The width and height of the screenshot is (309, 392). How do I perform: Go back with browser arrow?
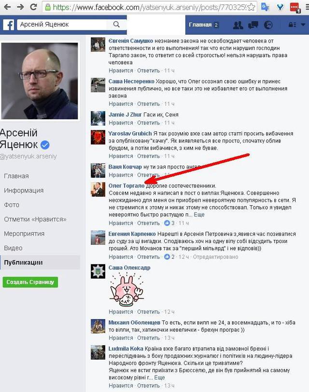click(x=7, y=7)
